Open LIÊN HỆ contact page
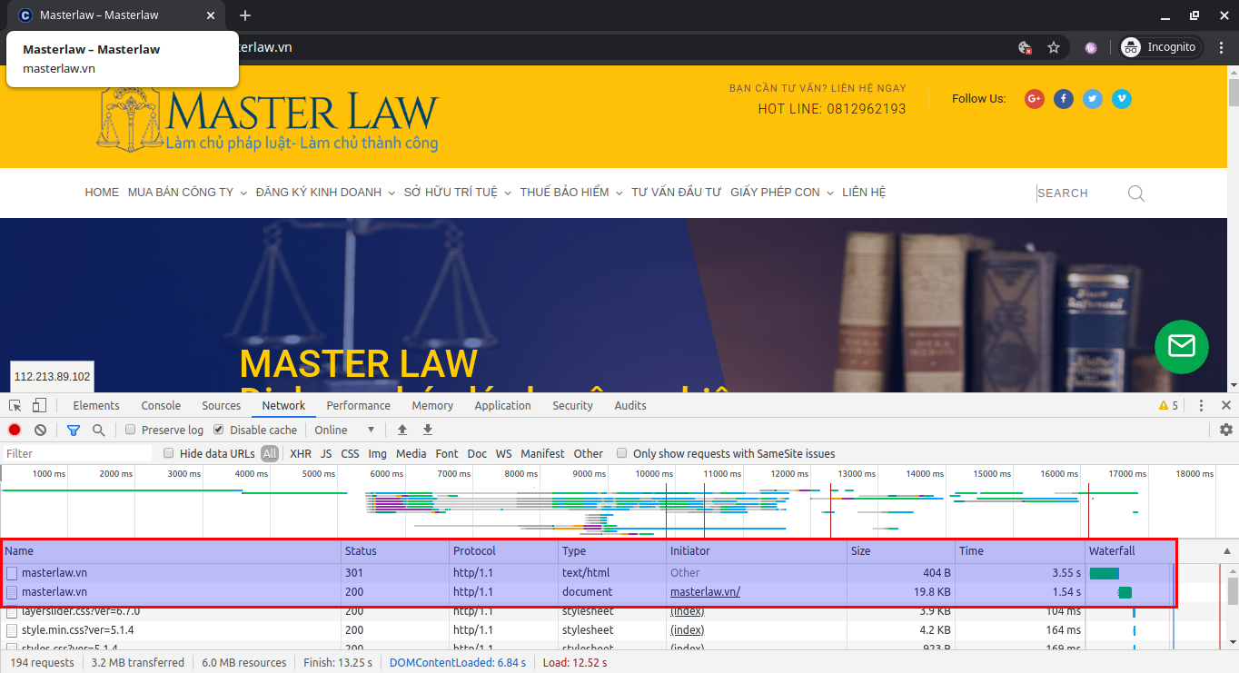Screen dimensions: 1239x673 (x=864, y=193)
